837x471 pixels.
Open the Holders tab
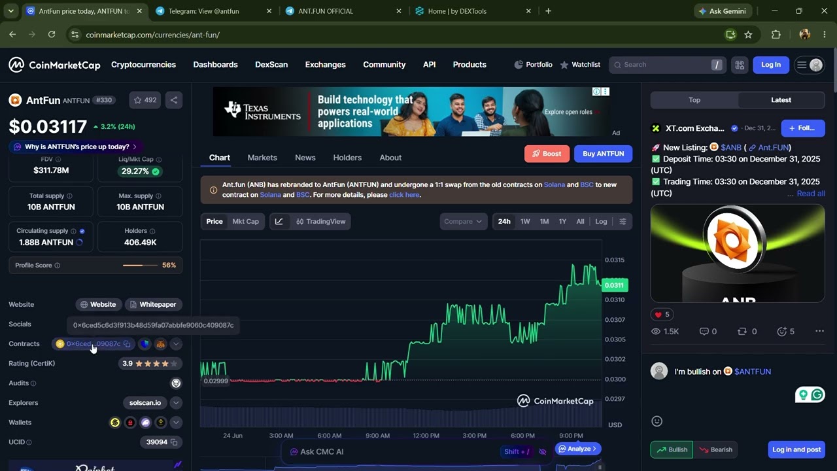347,158
